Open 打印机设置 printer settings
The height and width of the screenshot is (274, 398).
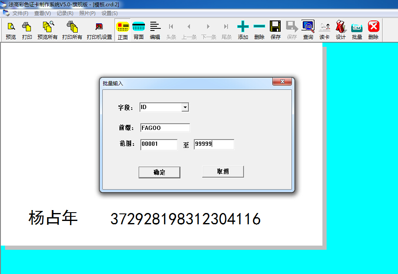pos(99,30)
